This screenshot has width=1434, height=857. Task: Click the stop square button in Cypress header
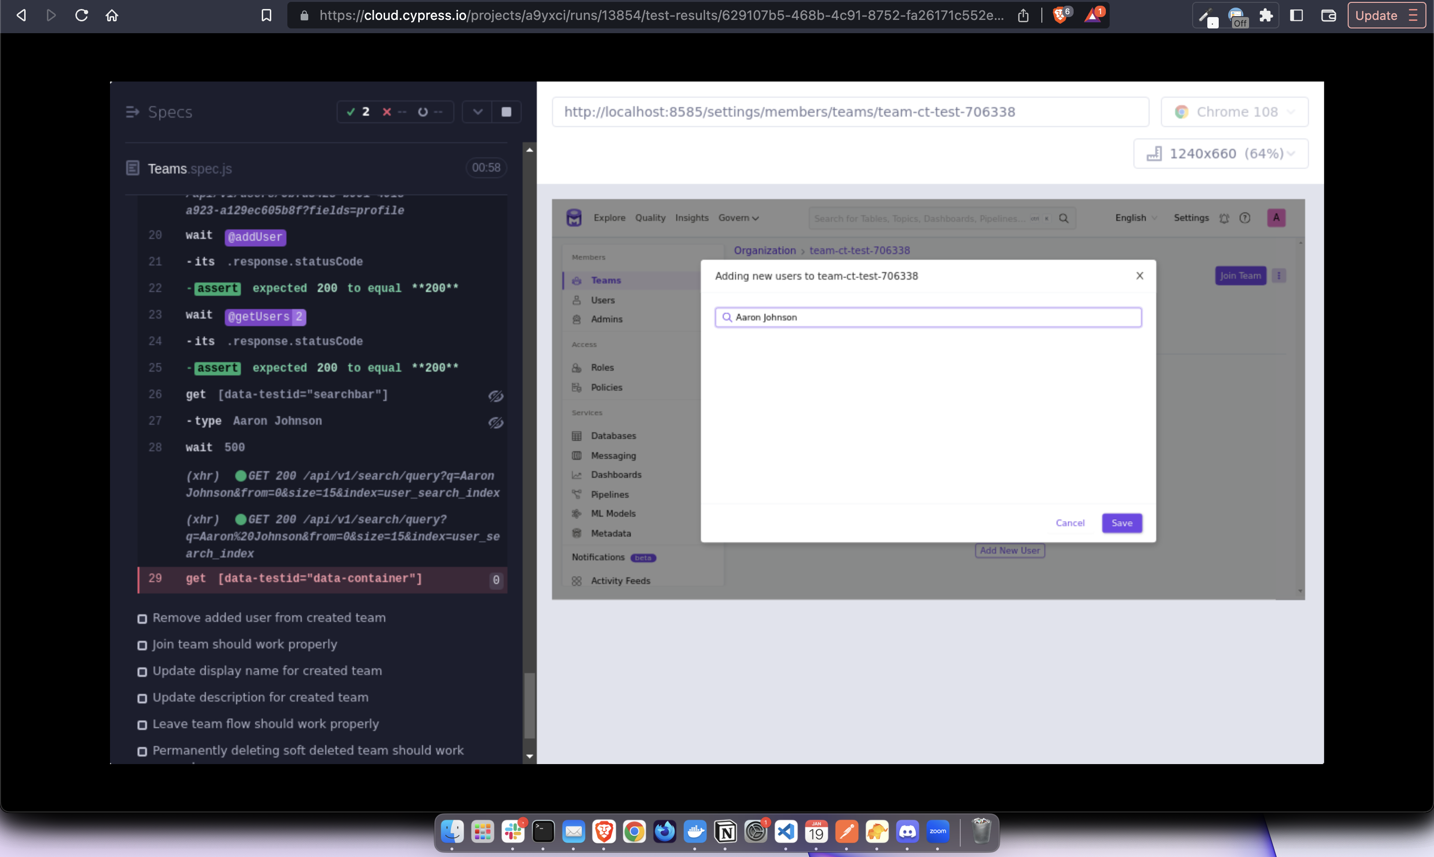pos(506,111)
